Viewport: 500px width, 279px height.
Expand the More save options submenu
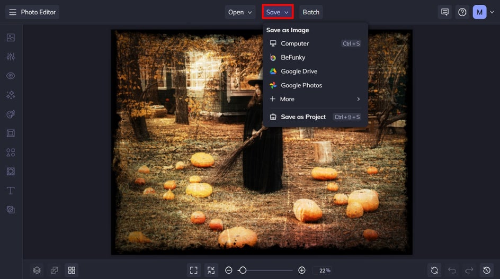pos(315,99)
